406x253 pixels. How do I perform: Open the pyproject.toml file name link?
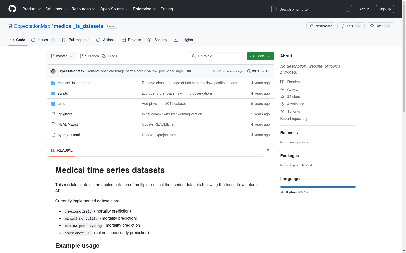coord(69,135)
